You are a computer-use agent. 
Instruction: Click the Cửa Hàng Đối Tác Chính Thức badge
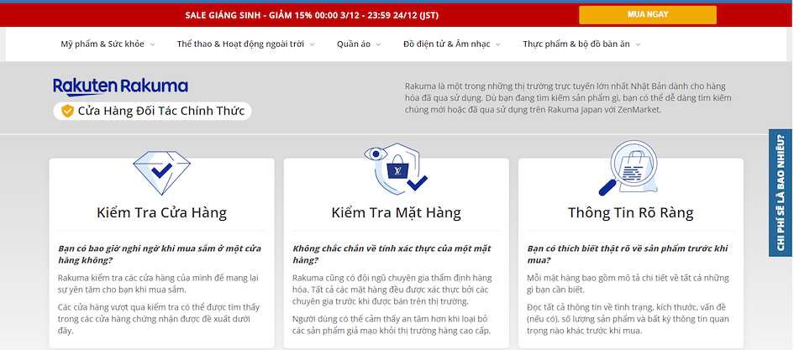coord(152,111)
